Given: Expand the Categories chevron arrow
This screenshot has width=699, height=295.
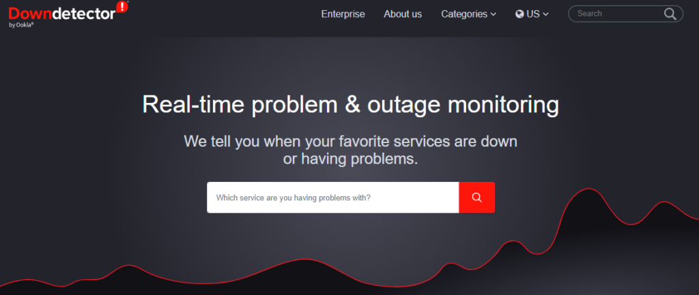Looking at the screenshot, I should point(494,14).
